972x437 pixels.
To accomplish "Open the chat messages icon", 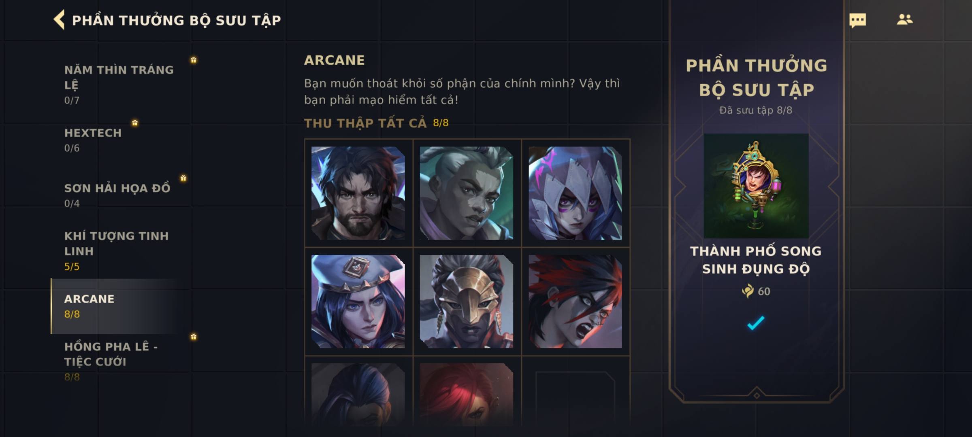I will (x=857, y=20).
